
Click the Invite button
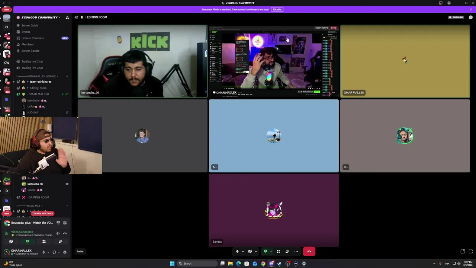pyautogui.click(x=80, y=252)
